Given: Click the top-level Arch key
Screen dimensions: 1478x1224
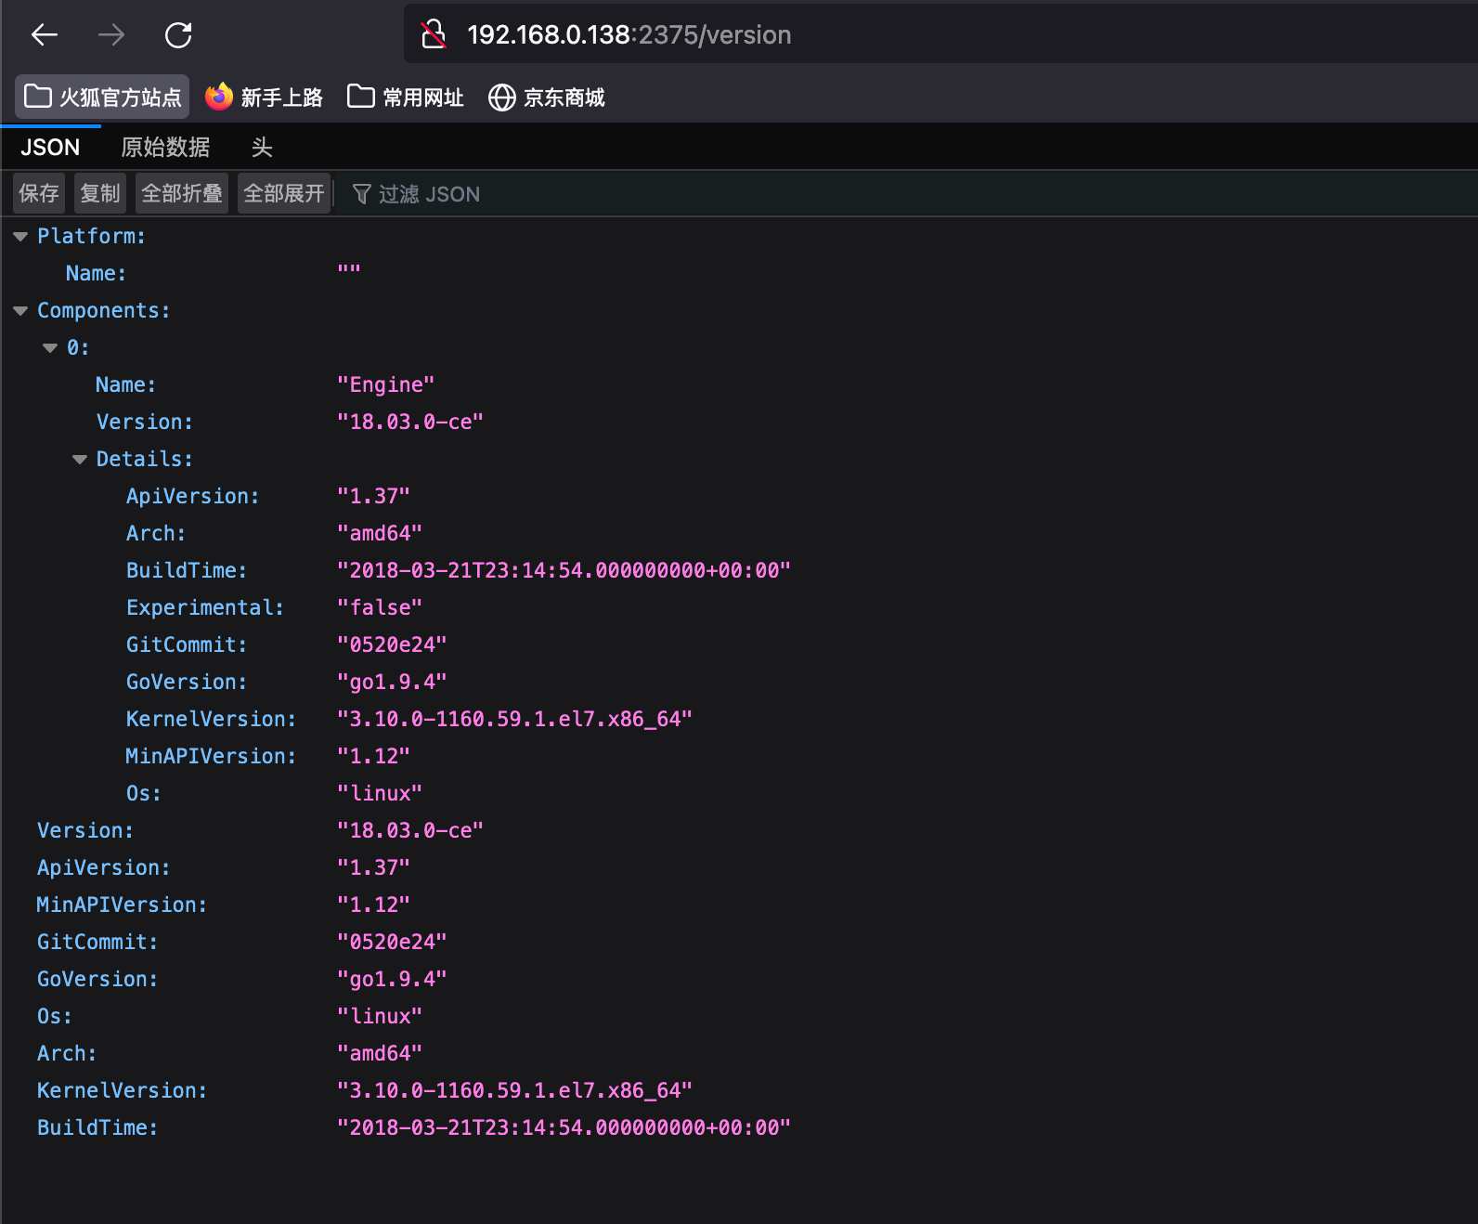Looking at the screenshot, I should (67, 1053).
